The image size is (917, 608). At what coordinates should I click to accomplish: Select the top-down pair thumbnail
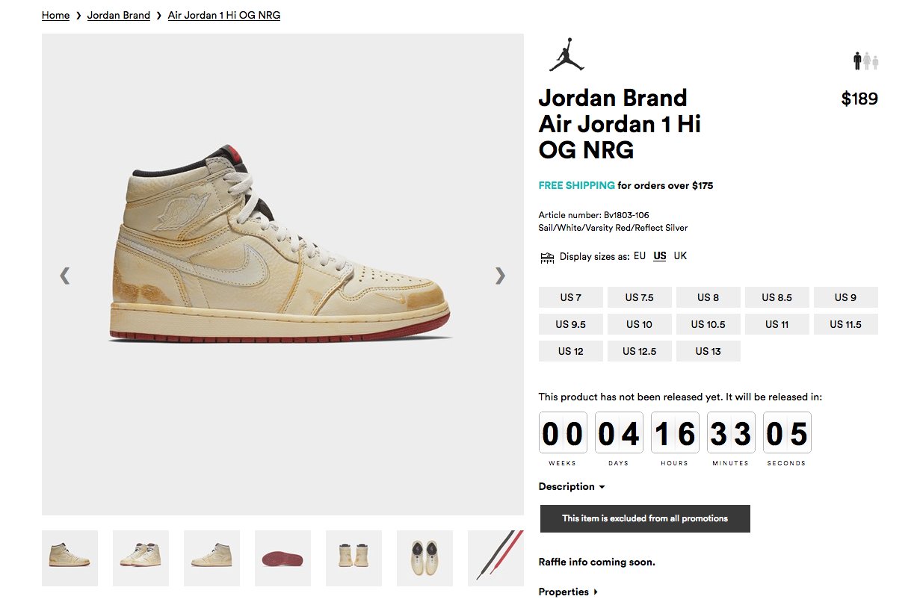[424, 558]
